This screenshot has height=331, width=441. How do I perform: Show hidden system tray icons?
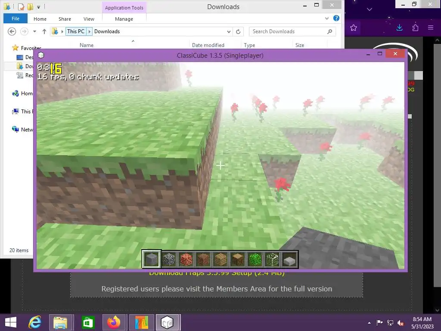tap(369, 323)
